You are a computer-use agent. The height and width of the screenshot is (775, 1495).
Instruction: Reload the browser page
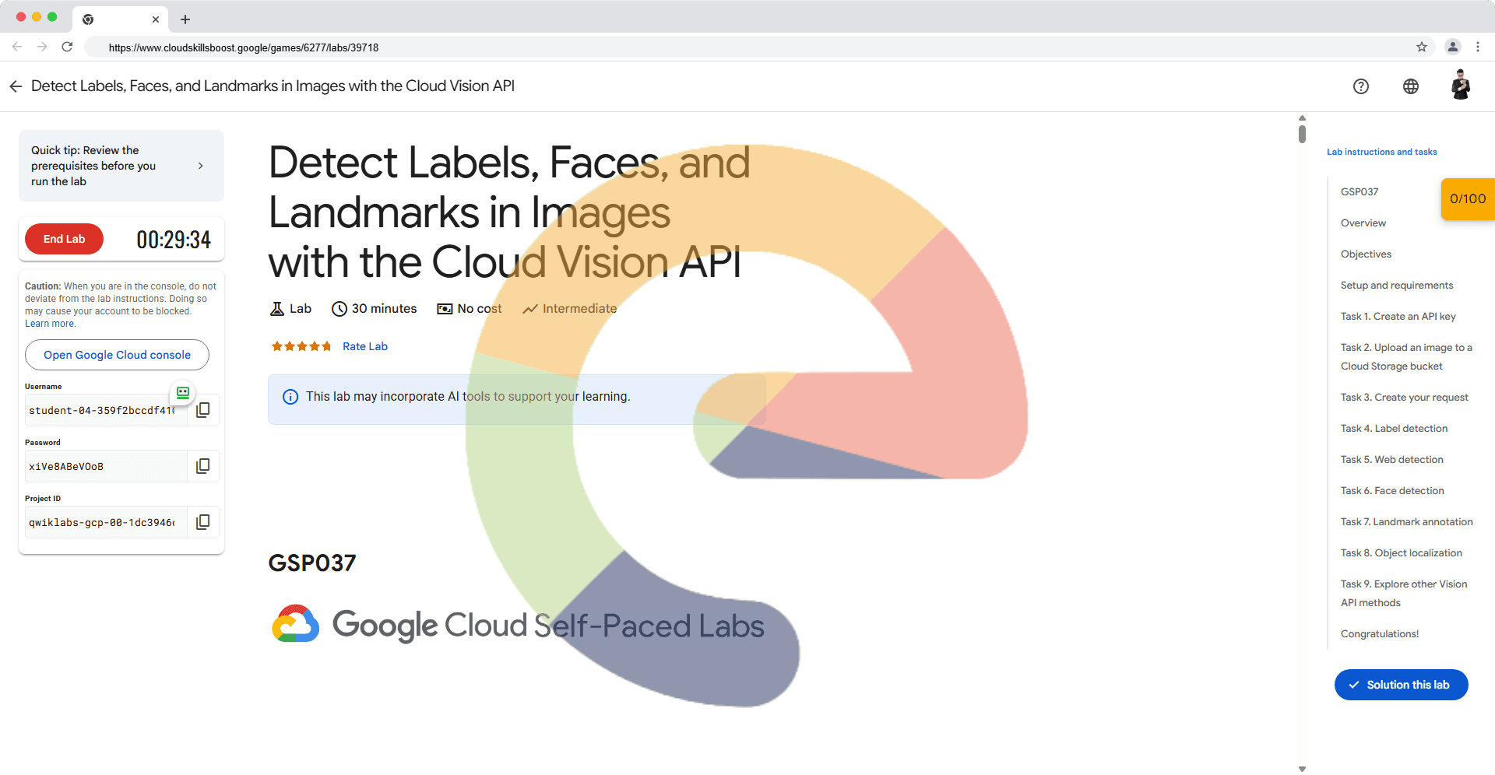pyautogui.click(x=68, y=47)
